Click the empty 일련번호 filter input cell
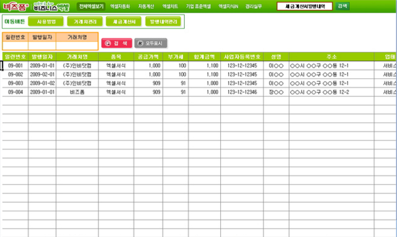397x237 pixels. pyautogui.click(x=16, y=46)
